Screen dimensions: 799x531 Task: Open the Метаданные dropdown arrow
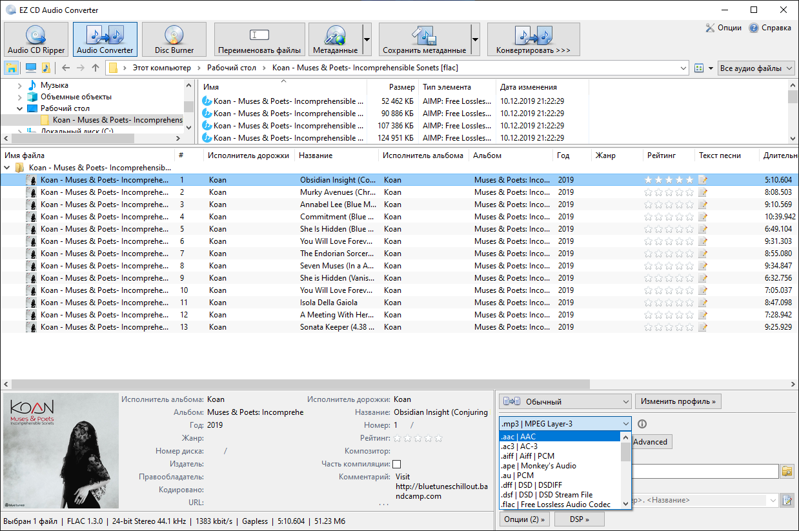(x=367, y=39)
